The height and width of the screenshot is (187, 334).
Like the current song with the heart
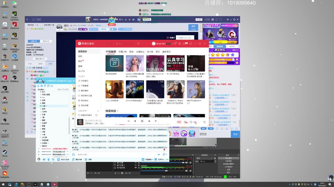pyautogui.click(x=101, y=121)
